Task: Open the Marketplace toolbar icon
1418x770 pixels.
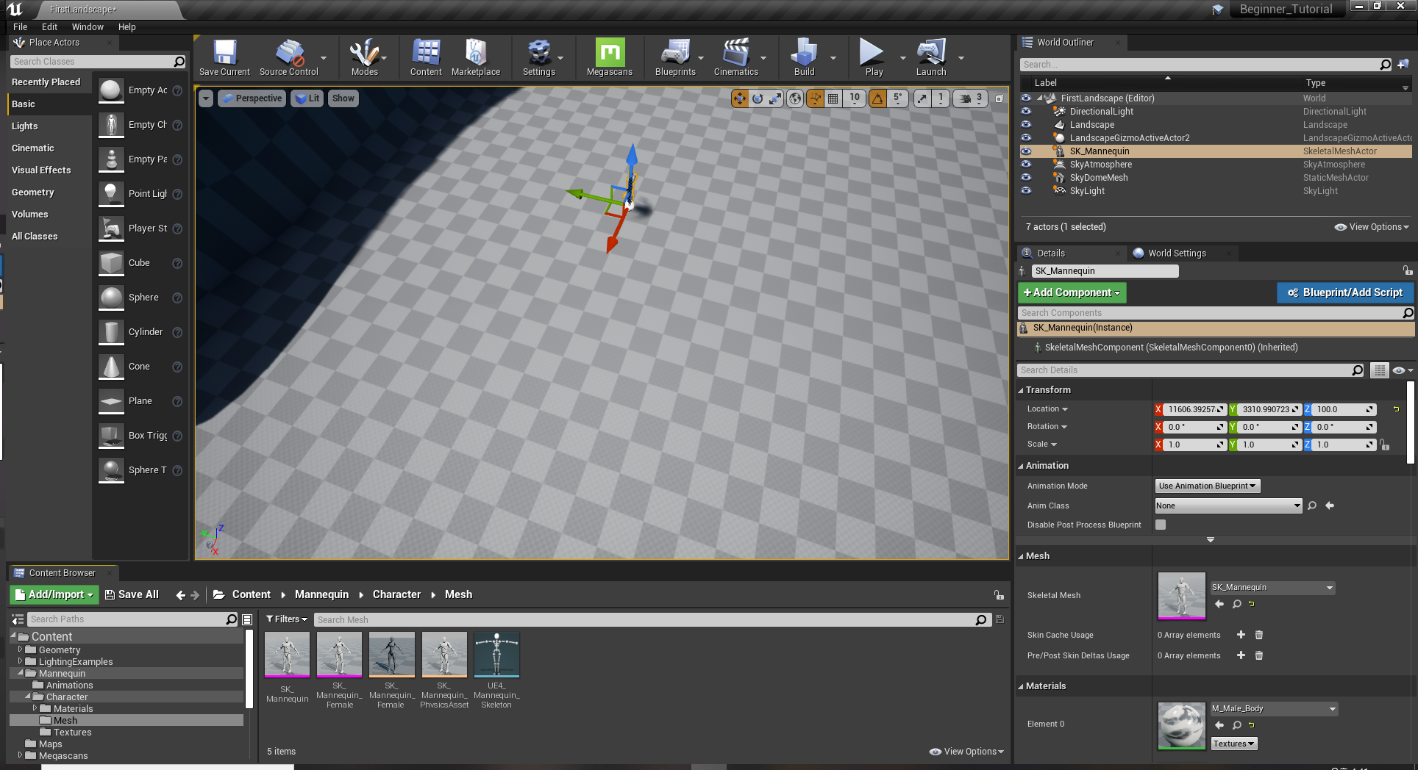Action: point(475,58)
